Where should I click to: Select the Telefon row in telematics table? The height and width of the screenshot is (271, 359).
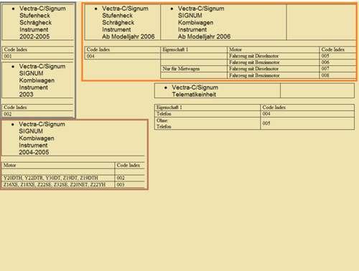(x=254, y=114)
